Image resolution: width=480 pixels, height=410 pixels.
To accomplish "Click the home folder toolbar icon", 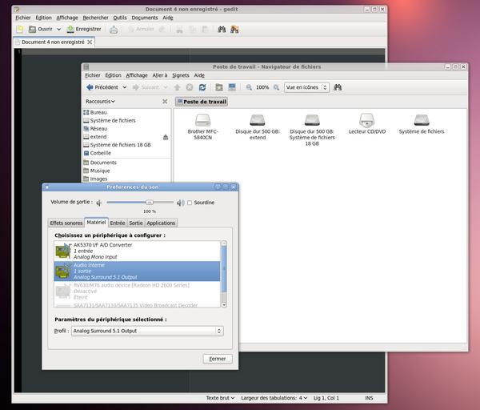I will [218, 87].
